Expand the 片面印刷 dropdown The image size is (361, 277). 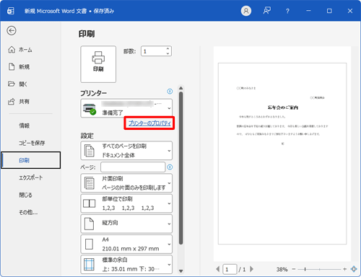126,183
